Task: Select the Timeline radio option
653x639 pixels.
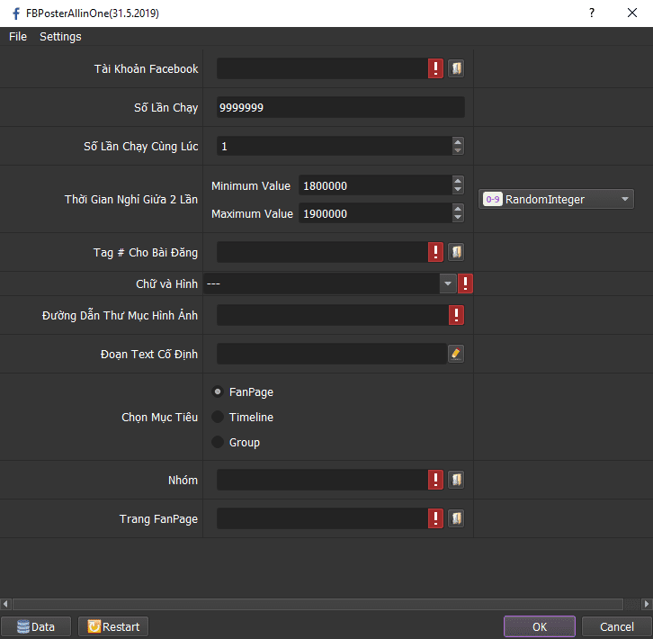Action: [x=218, y=418]
